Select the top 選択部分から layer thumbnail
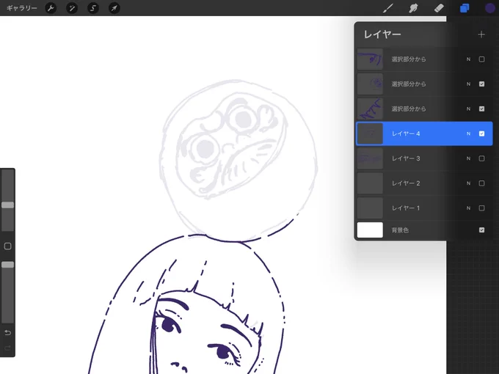The height and width of the screenshot is (374, 499). click(370, 59)
